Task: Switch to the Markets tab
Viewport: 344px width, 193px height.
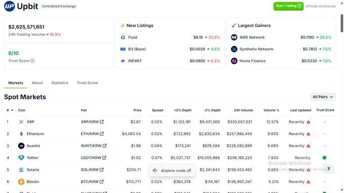Action: [16, 83]
